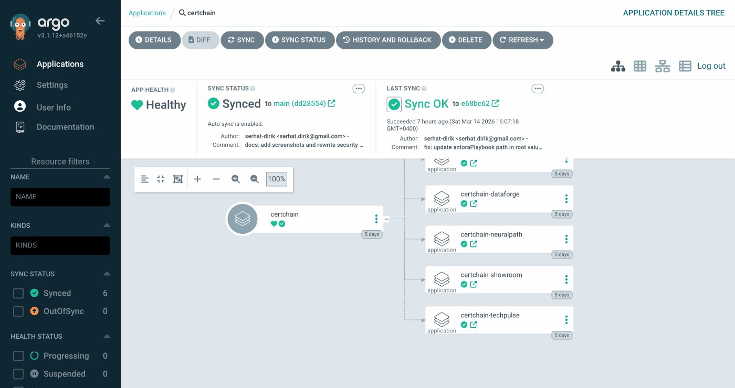Image resolution: width=735 pixels, height=388 pixels.
Task: Collapse the NAME filter section
Action: [x=106, y=177]
